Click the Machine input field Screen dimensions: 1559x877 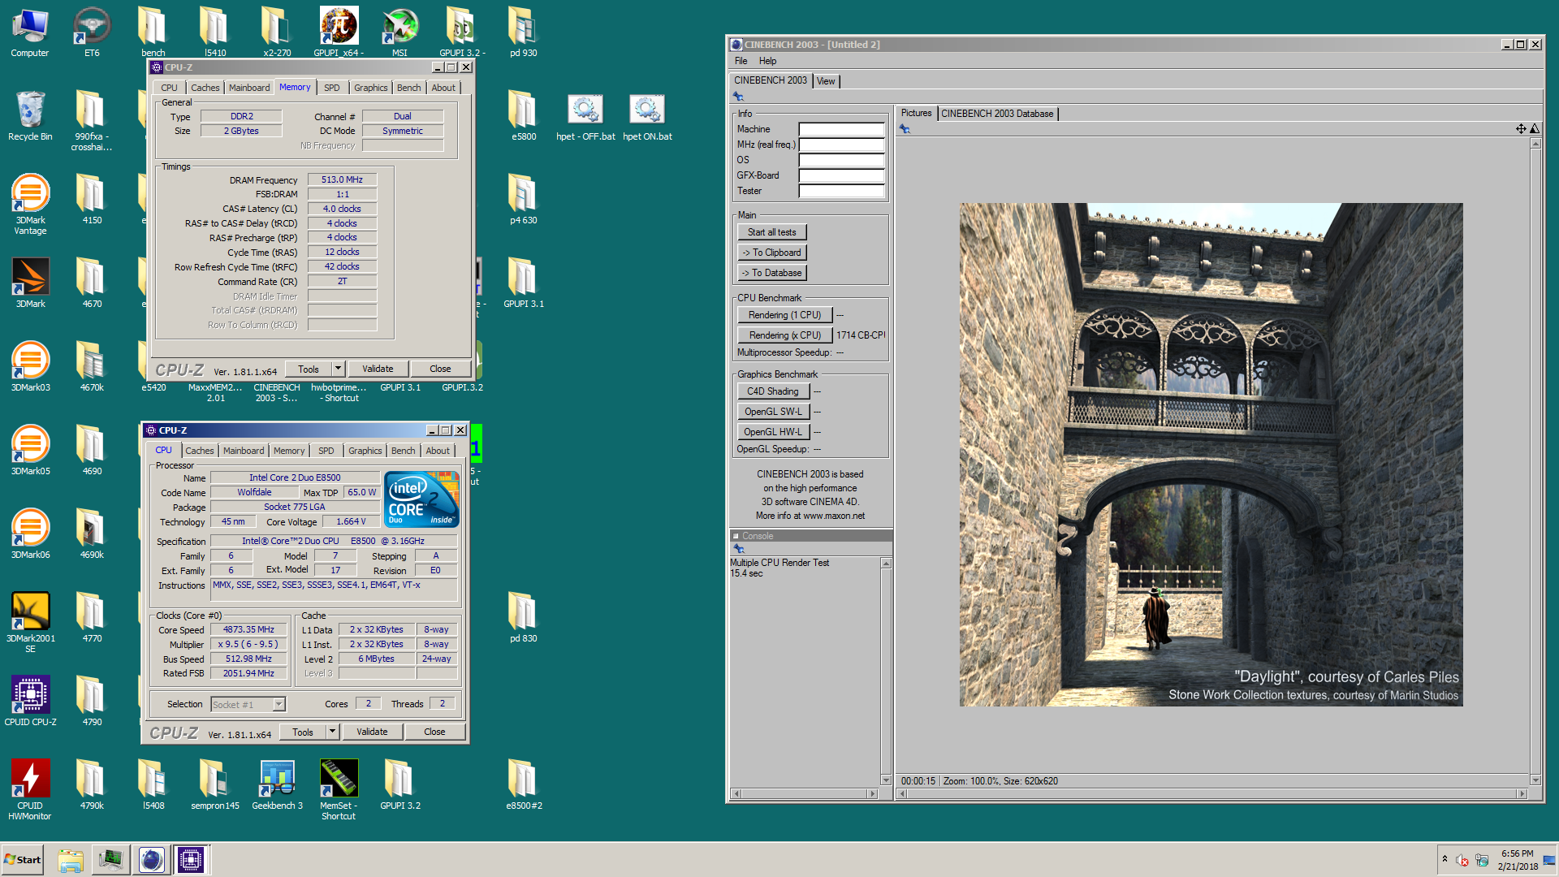(x=841, y=129)
